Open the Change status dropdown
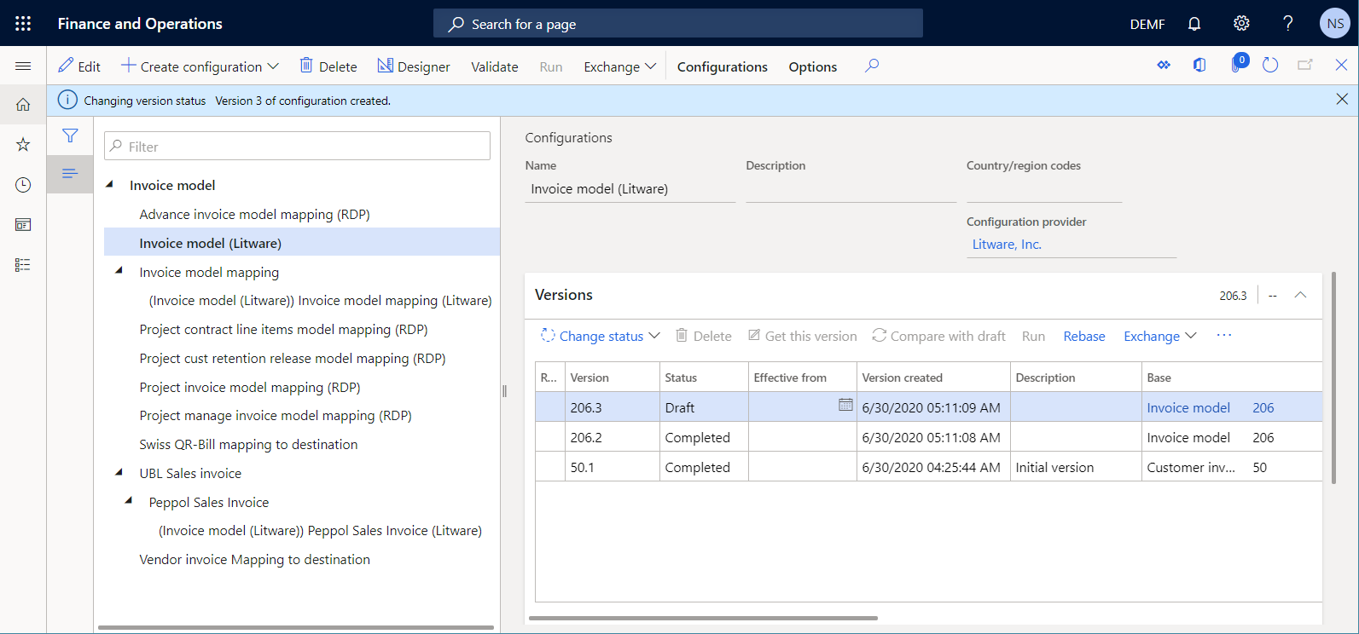Image resolution: width=1359 pixels, height=634 pixels. click(x=601, y=337)
